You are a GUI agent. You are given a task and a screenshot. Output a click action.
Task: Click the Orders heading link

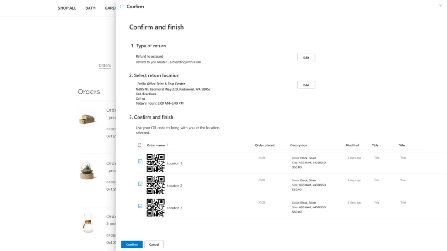(x=105, y=65)
